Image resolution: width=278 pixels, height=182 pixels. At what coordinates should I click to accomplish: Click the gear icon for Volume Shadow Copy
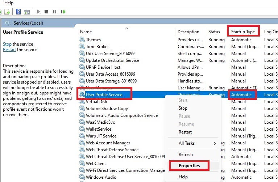click(82, 108)
